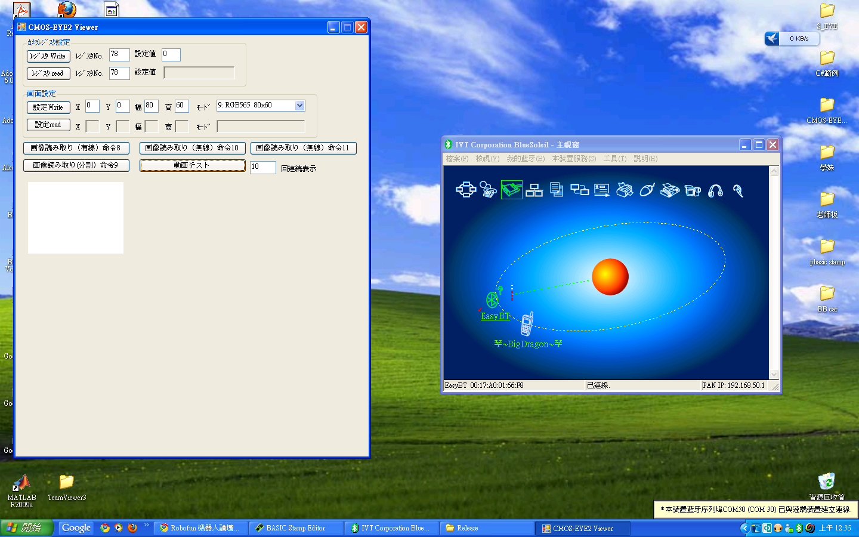Click the 設定read button
The height and width of the screenshot is (537, 859).
pos(48,125)
